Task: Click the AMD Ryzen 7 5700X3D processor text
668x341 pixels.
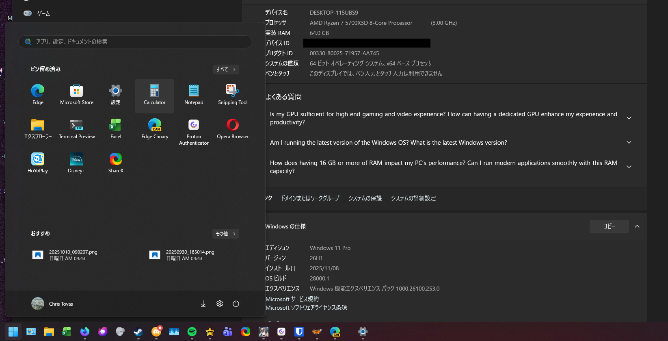Action: (x=361, y=23)
